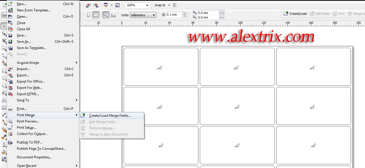Screen dimensions: 365x168
Task: Choose Export HTML... menu item
Action: [43, 94]
